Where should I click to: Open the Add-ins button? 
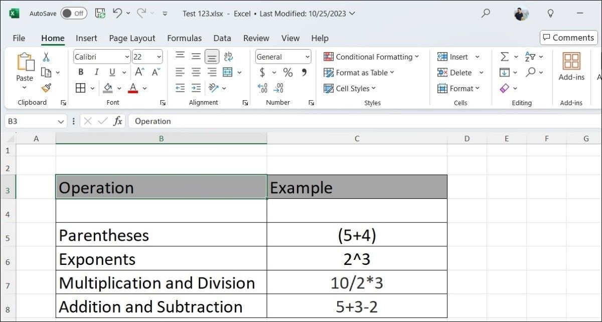pos(571,66)
